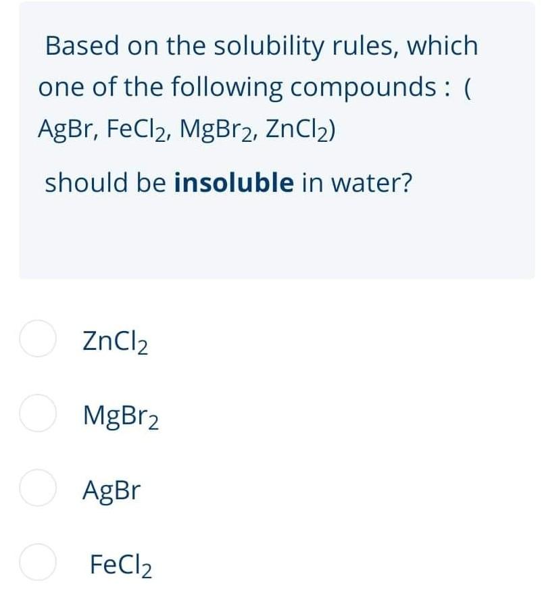Click the FeCl₂ answer text
This screenshot has height=608, width=542.
[x=120, y=566]
